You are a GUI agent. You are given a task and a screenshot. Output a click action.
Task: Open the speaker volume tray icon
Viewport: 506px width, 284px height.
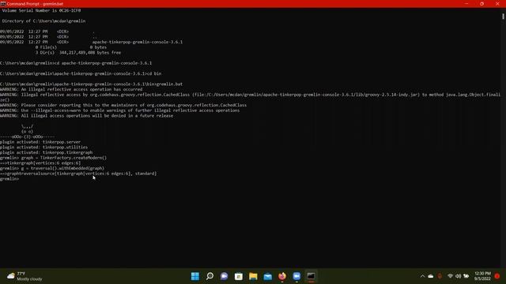point(459,276)
